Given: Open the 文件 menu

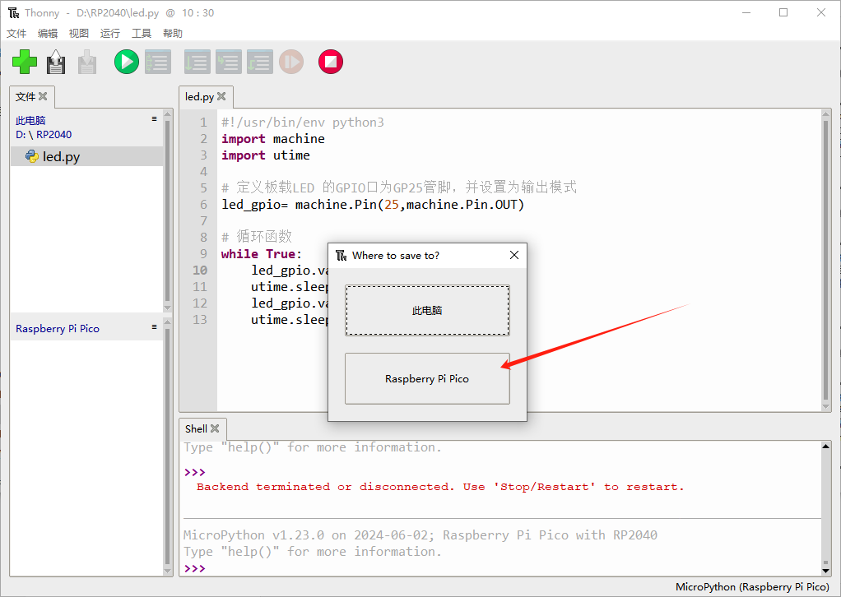Looking at the screenshot, I should click(x=16, y=33).
